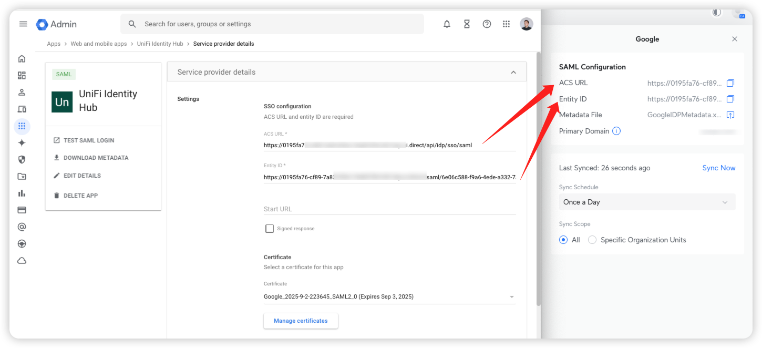Click the Manage certificates button
The width and height of the screenshot is (762, 348).
300,321
